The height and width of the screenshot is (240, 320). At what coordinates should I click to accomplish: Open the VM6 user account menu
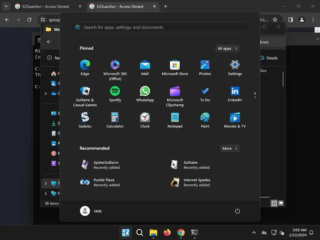tap(91, 211)
